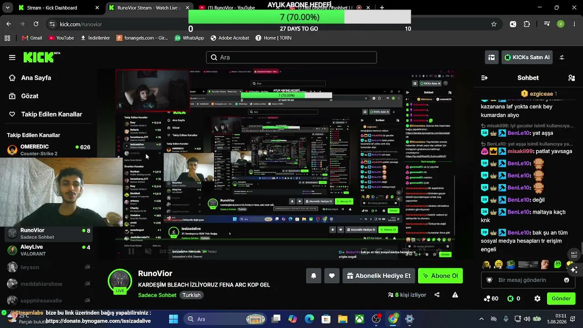The width and height of the screenshot is (583, 328).
Task: Focus the Kick search field Ara
Action: tap(291, 57)
